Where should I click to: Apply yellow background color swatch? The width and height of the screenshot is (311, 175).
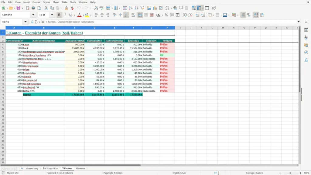pos(87,15)
